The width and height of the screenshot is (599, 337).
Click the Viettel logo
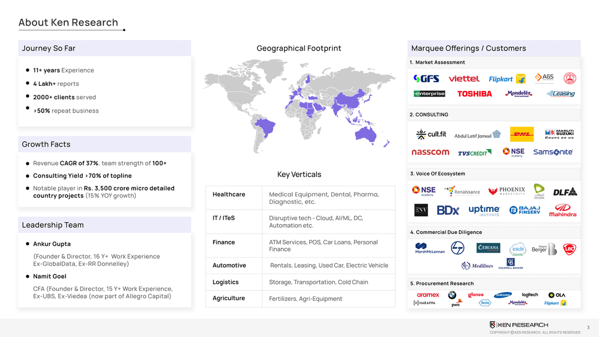click(x=464, y=79)
